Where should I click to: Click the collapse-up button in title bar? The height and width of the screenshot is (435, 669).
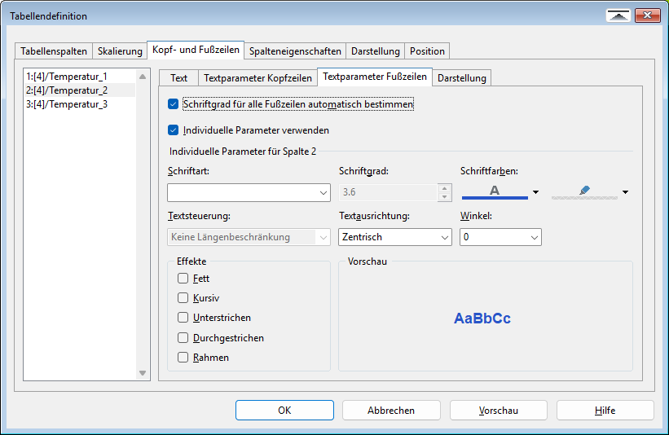click(x=619, y=15)
